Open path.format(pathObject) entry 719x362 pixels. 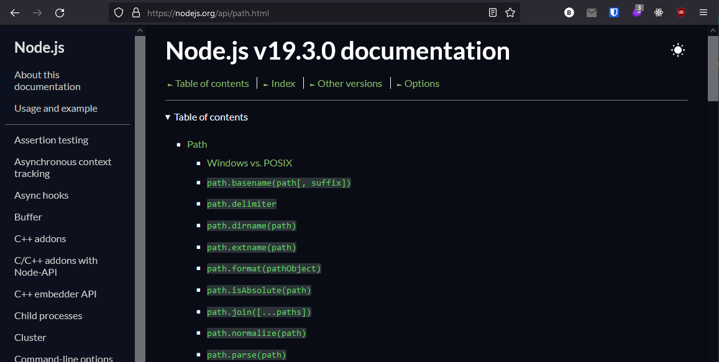pos(264,268)
